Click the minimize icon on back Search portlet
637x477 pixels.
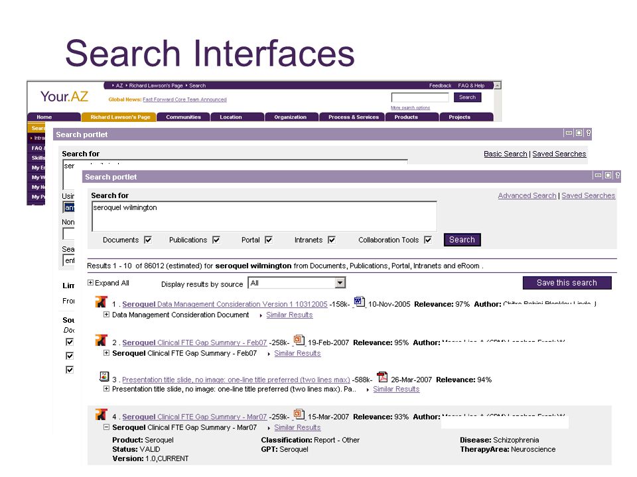pos(569,132)
